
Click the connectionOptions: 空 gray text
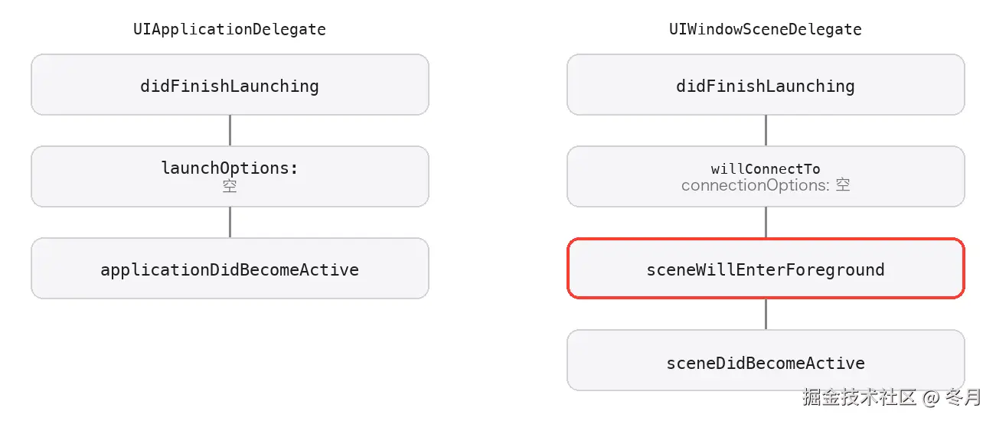coord(766,185)
